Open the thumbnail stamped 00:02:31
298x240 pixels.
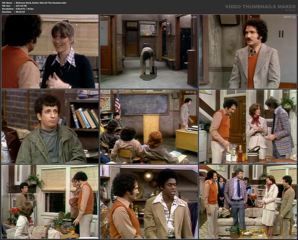coord(50,52)
